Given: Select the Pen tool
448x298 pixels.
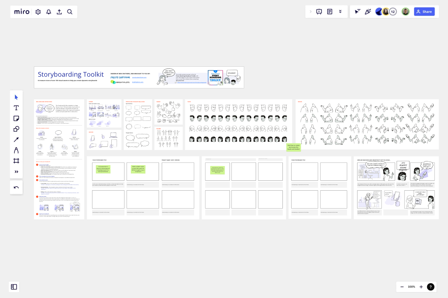Looking at the screenshot, I should click(x=16, y=150).
